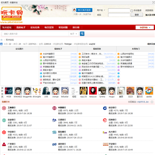Click the home icon in breadcrumb
This screenshot has height=155, width=155.
2,40
